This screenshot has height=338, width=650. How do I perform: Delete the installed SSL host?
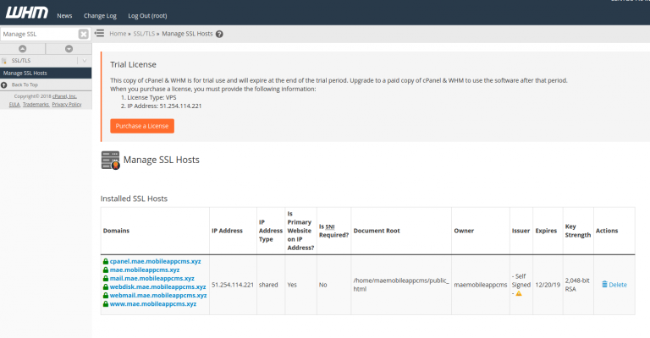point(614,285)
